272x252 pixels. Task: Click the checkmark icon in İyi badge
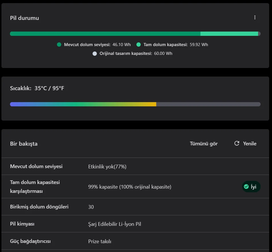pyautogui.click(x=246, y=187)
